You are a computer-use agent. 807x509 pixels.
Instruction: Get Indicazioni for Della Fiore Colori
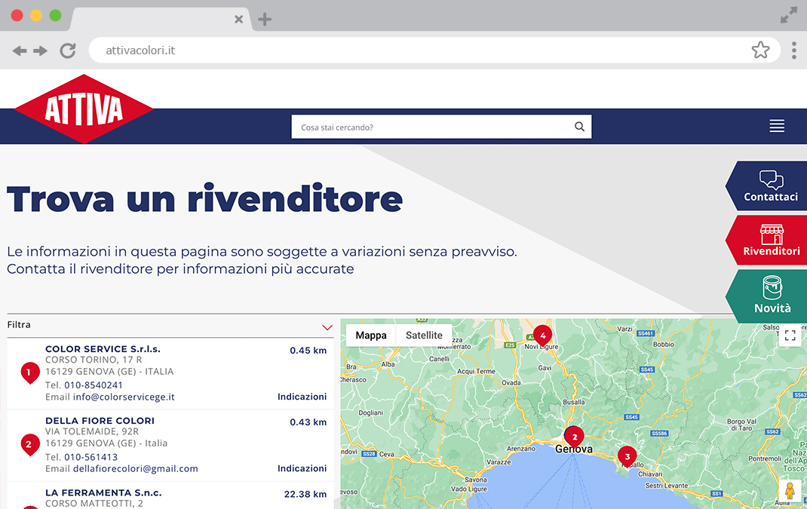pyautogui.click(x=302, y=468)
